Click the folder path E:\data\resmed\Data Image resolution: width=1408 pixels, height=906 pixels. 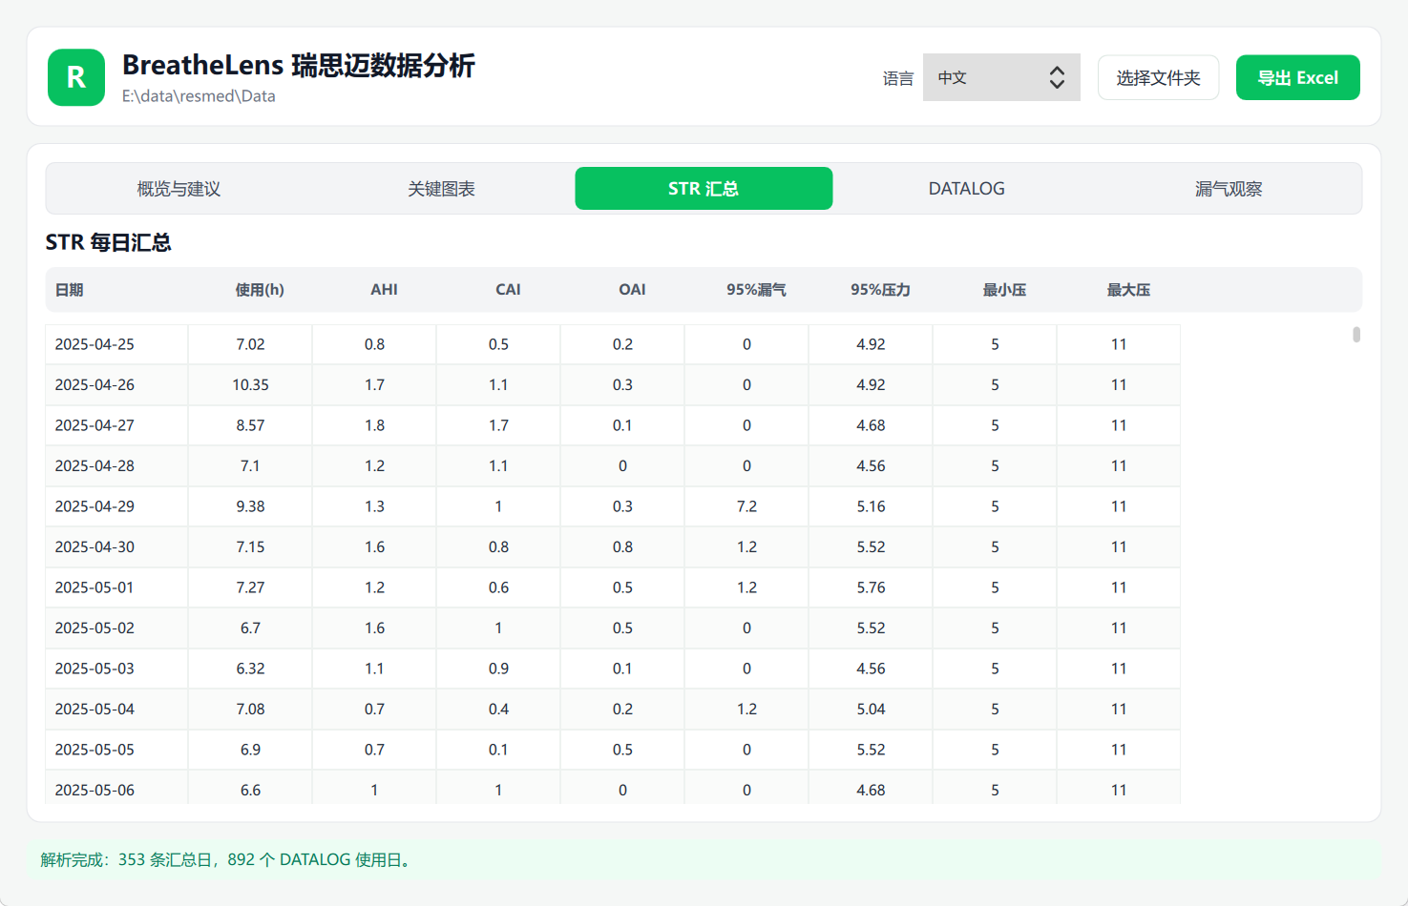199,96
